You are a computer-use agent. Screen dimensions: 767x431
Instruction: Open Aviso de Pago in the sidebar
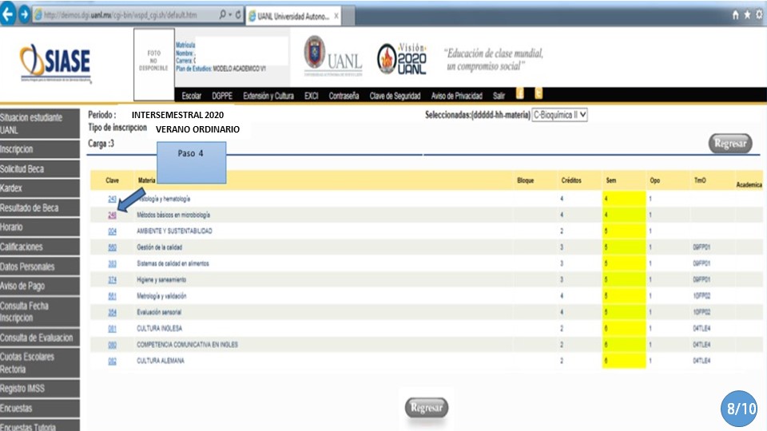[40, 286]
